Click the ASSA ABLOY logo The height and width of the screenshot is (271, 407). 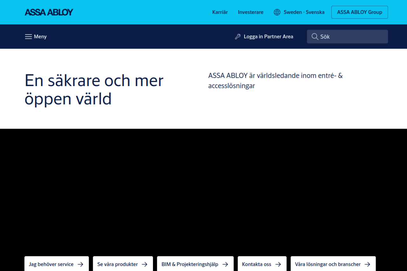click(49, 12)
